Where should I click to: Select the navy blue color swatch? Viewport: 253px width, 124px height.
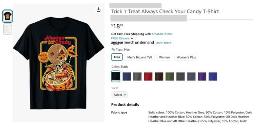(126, 76)
